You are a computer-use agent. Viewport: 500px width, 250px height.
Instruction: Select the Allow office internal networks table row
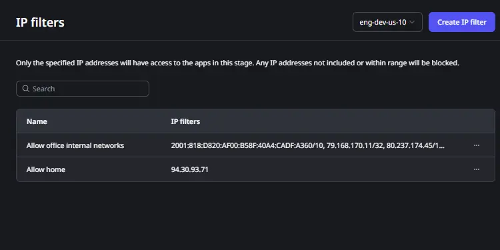pos(255,145)
